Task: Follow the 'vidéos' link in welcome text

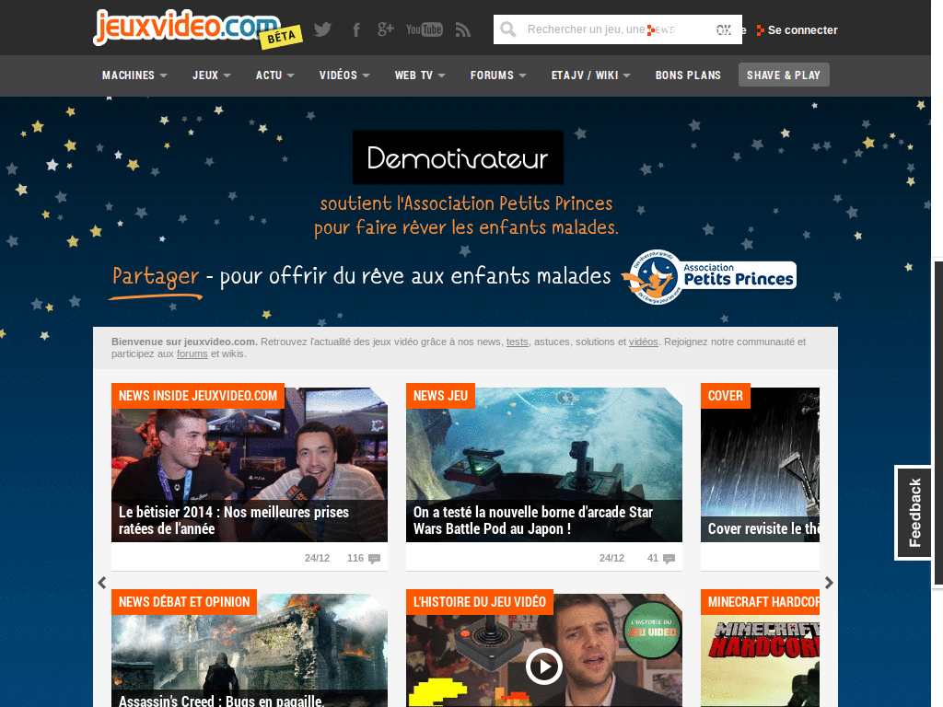Action: 644,342
